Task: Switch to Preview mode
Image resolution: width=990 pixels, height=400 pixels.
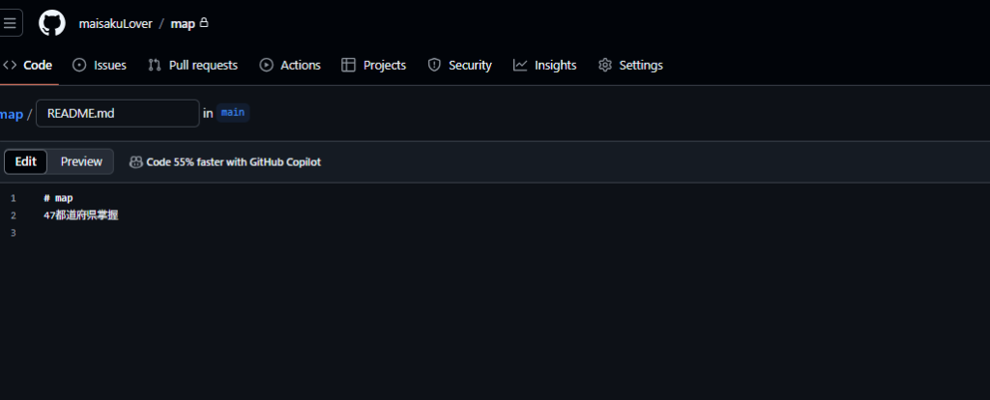Action: pyautogui.click(x=81, y=161)
